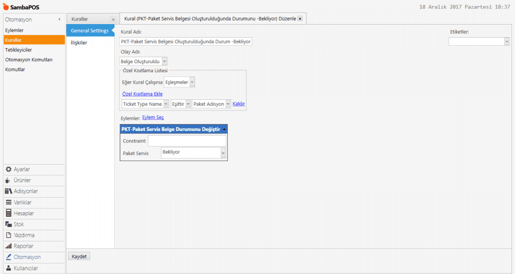
Task: Collapse the PKT-Paket Servis action header
Action: 224,129
